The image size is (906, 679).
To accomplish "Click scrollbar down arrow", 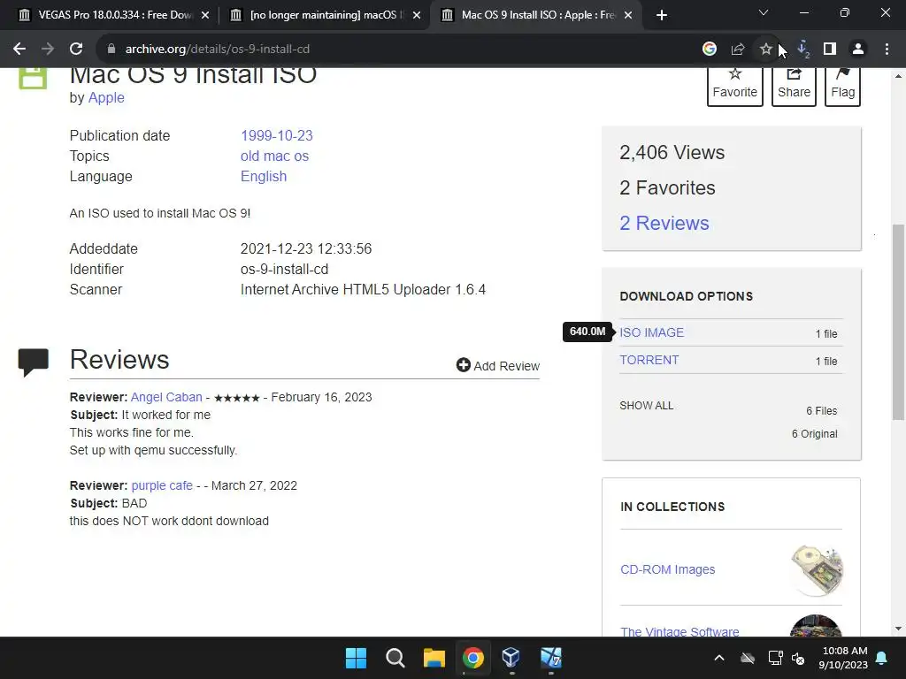I will tap(898, 629).
